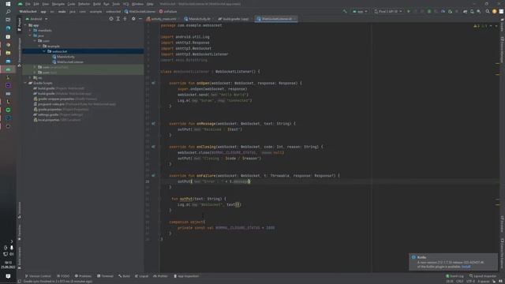505x284 pixels.
Task: Click the Select Opened File target icon in the Project panel
Action: pos(111,19)
